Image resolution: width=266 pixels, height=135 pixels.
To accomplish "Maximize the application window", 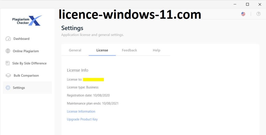I will click(248, 4).
